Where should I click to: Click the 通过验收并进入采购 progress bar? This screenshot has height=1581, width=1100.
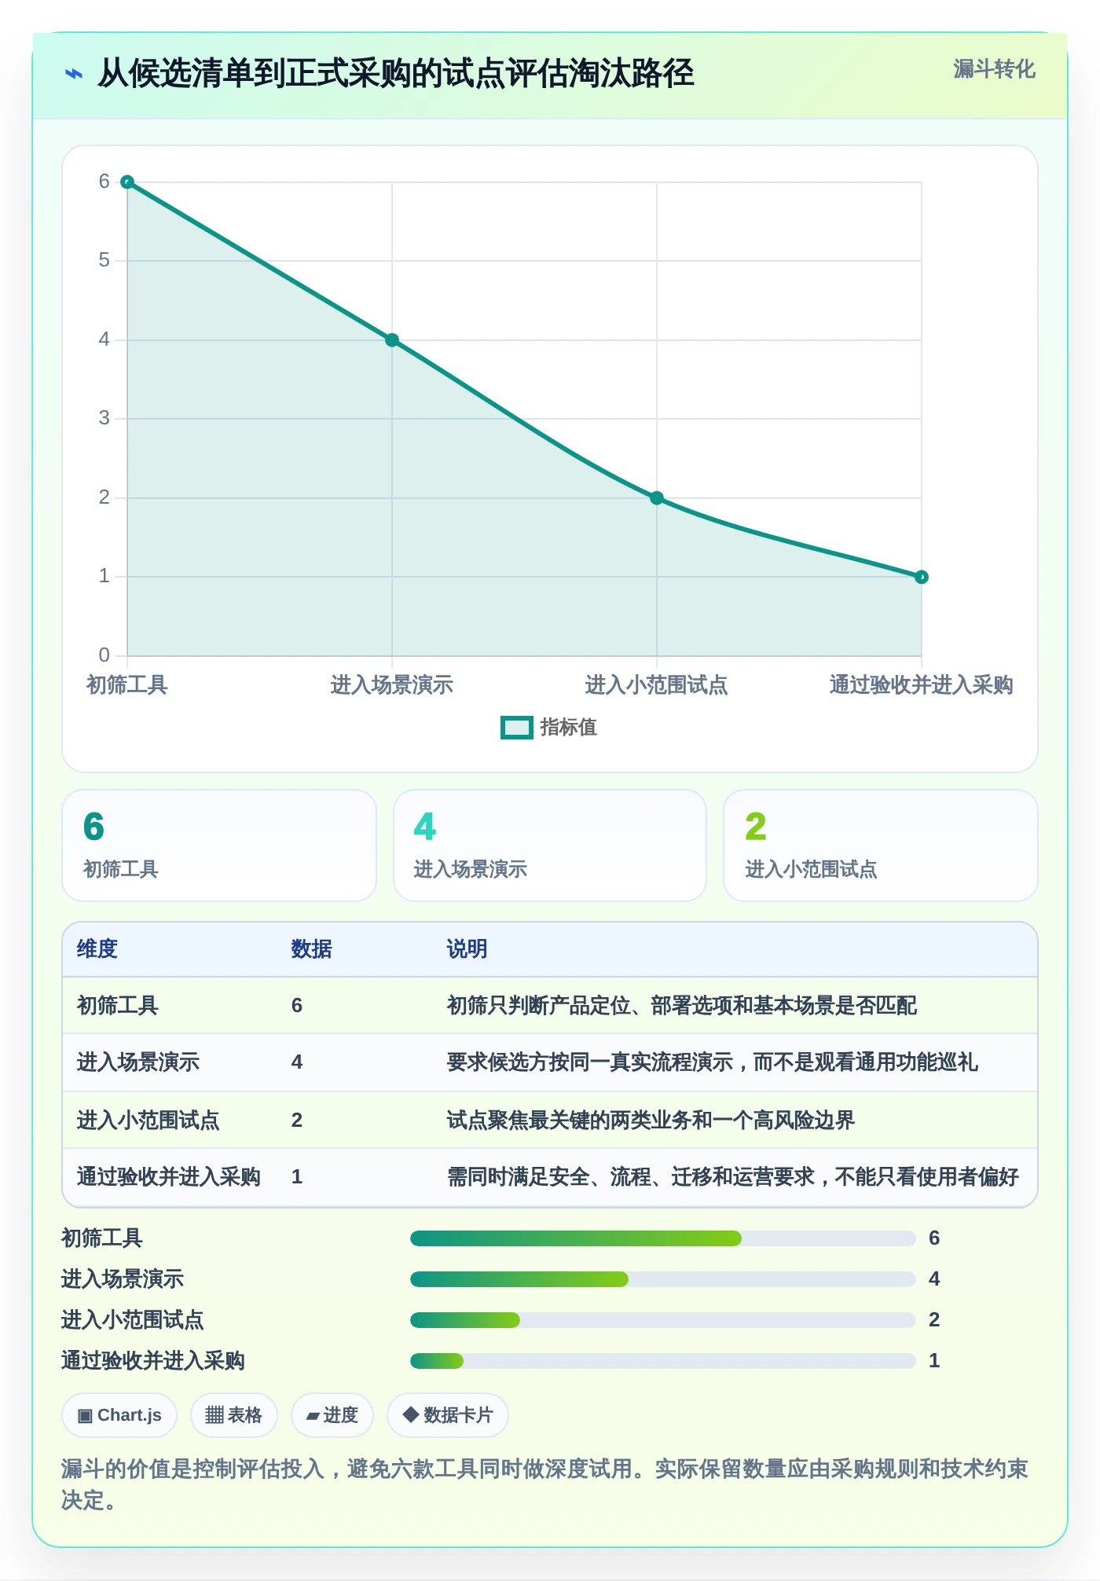[x=663, y=1361]
